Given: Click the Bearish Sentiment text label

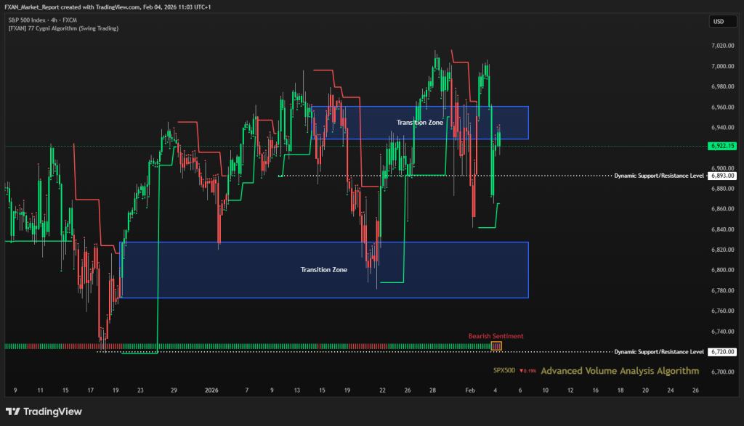Looking at the screenshot, I should click(x=496, y=336).
